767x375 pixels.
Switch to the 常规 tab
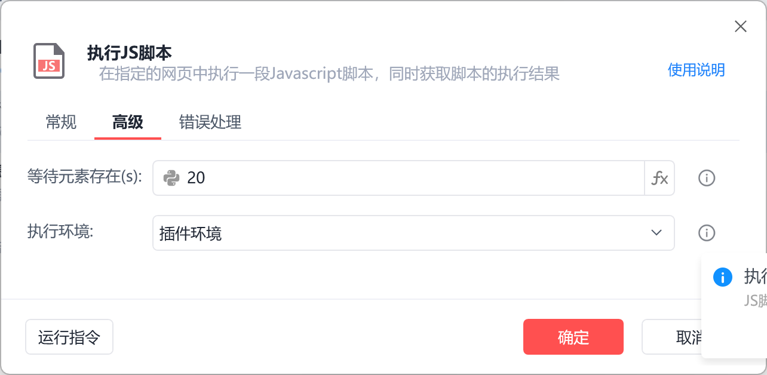click(x=61, y=122)
